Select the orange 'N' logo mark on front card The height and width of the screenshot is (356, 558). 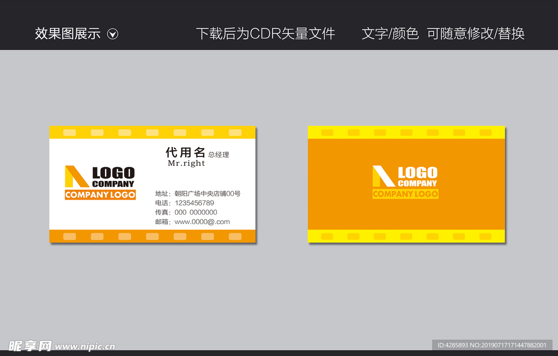coord(76,177)
